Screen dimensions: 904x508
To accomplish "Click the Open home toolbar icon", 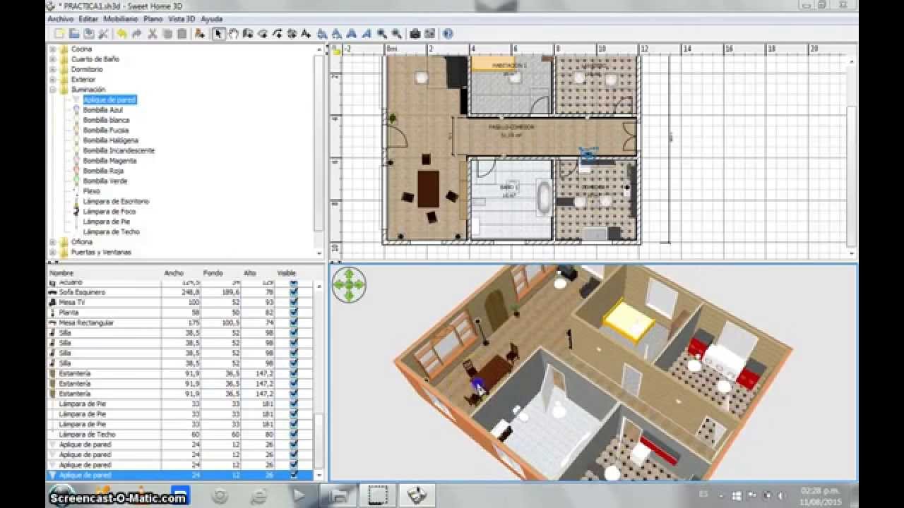I will 74,34.
